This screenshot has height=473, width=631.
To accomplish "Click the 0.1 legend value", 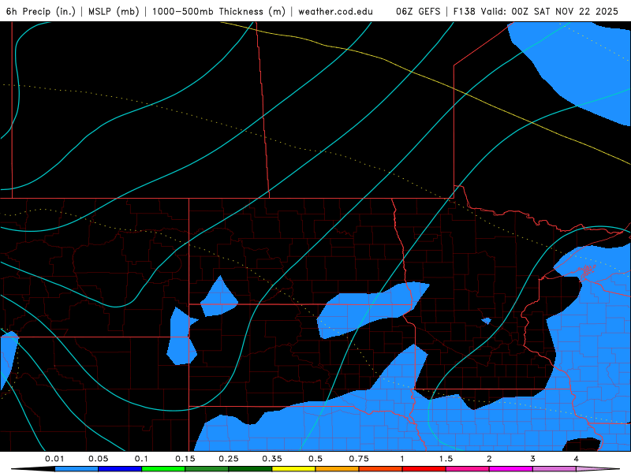I will (x=141, y=459).
